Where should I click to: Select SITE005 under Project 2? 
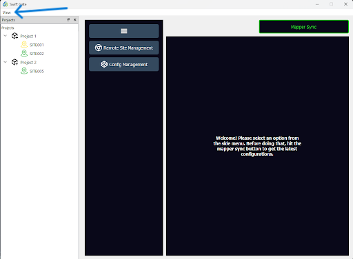tap(37, 71)
